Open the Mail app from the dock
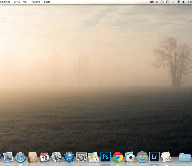The height and width of the screenshot is (166, 192). tap(8, 157)
